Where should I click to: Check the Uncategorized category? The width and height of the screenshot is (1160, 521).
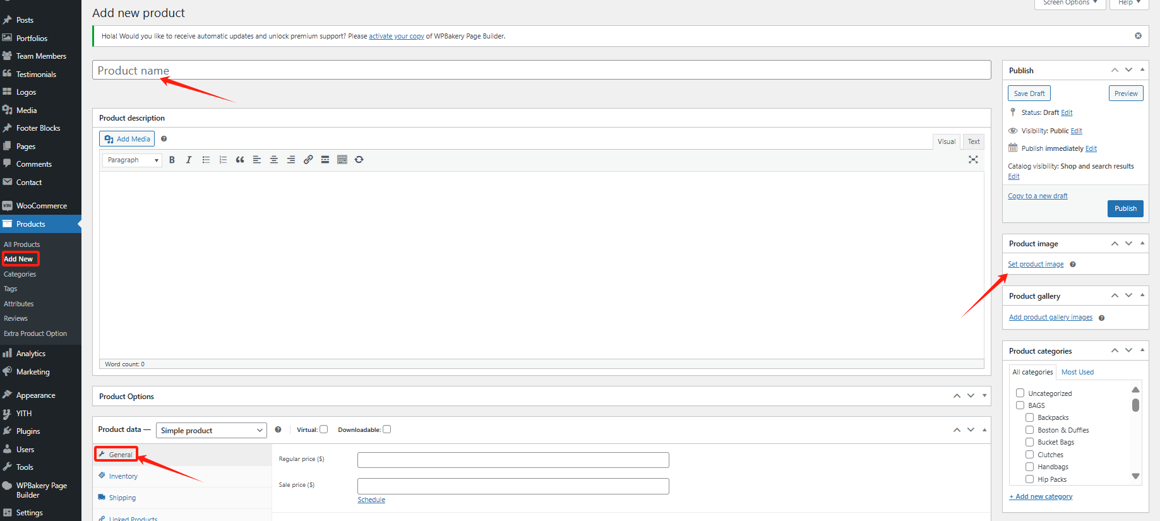point(1020,393)
